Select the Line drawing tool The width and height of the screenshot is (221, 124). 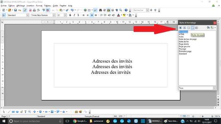[x=9, y=112]
